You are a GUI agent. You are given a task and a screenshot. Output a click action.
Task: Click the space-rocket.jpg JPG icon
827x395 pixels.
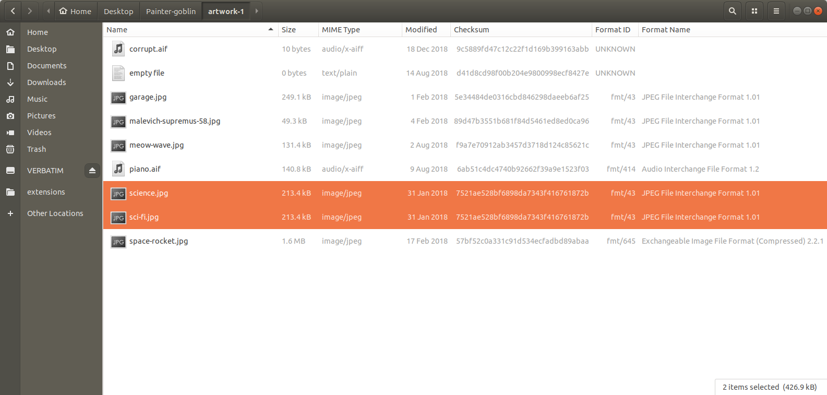point(118,242)
